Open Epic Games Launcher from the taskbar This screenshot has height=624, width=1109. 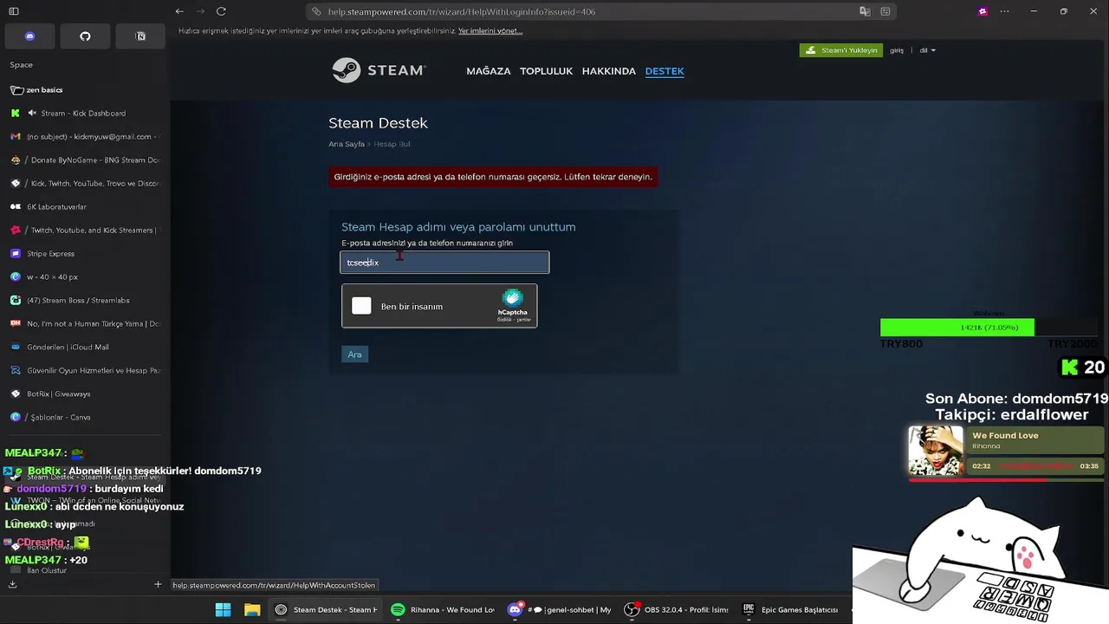pos(790,610)
